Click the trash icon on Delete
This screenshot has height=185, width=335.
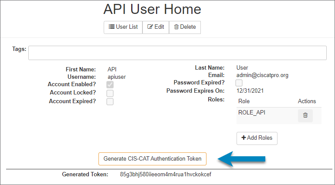tap(176, 27)
